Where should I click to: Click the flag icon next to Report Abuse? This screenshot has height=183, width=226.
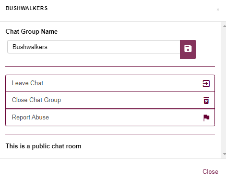click(206, 118)
